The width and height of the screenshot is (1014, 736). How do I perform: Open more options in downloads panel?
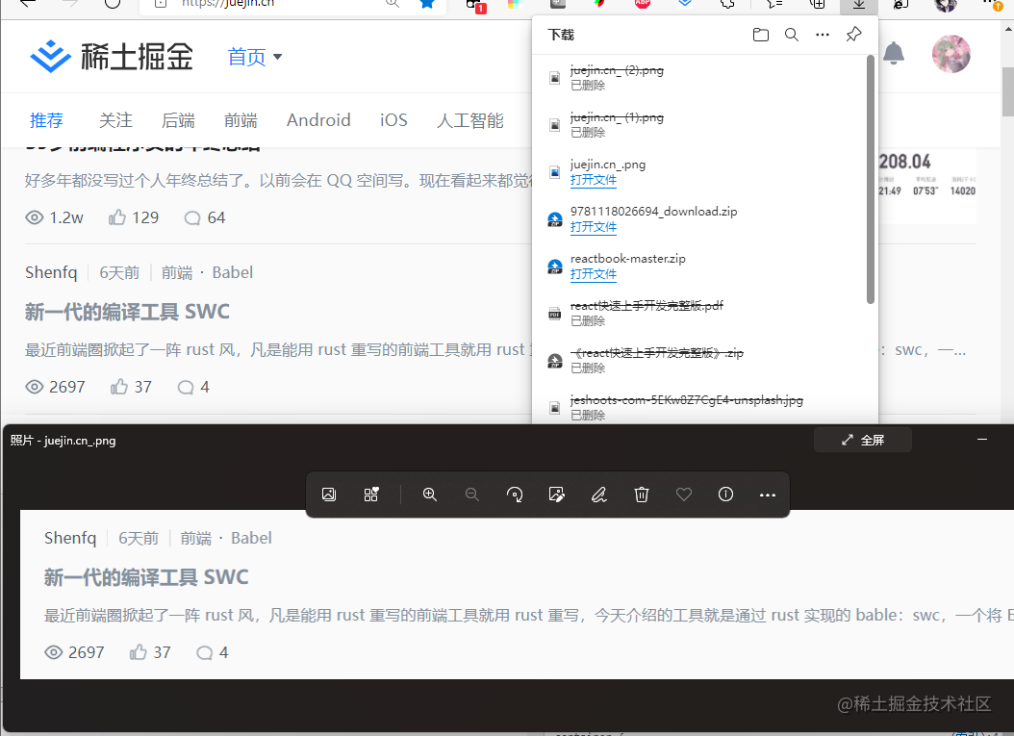coord(823,35)
